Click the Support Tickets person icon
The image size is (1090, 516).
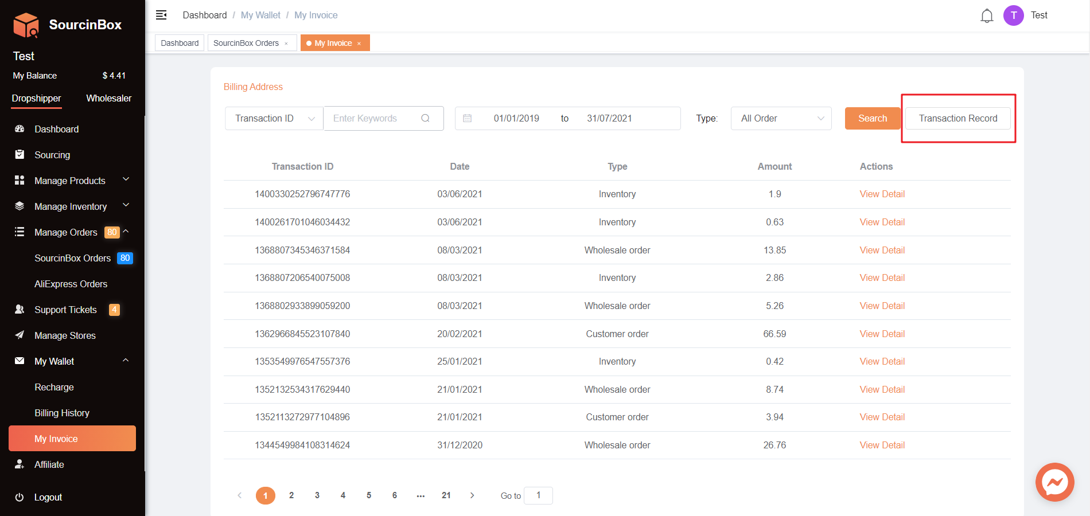click(x=20, y=309)
